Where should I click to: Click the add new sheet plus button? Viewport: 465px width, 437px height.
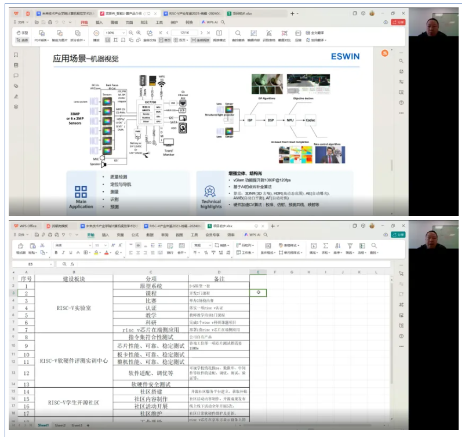pos(88,425)
